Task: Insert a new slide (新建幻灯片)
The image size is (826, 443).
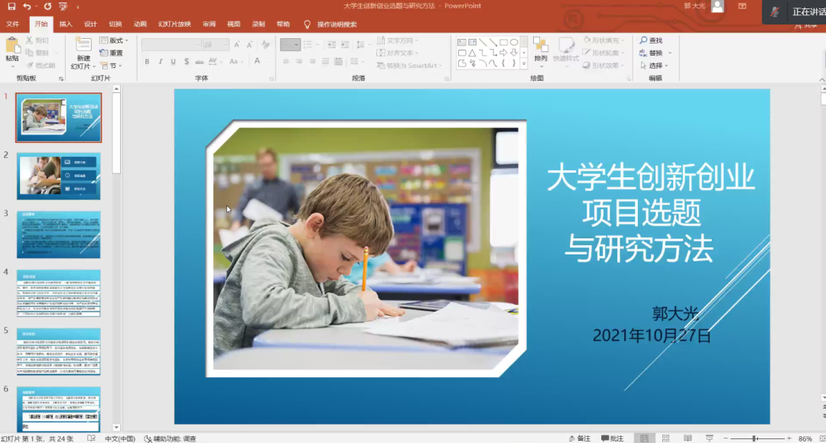Action: (x=83, y=53)
